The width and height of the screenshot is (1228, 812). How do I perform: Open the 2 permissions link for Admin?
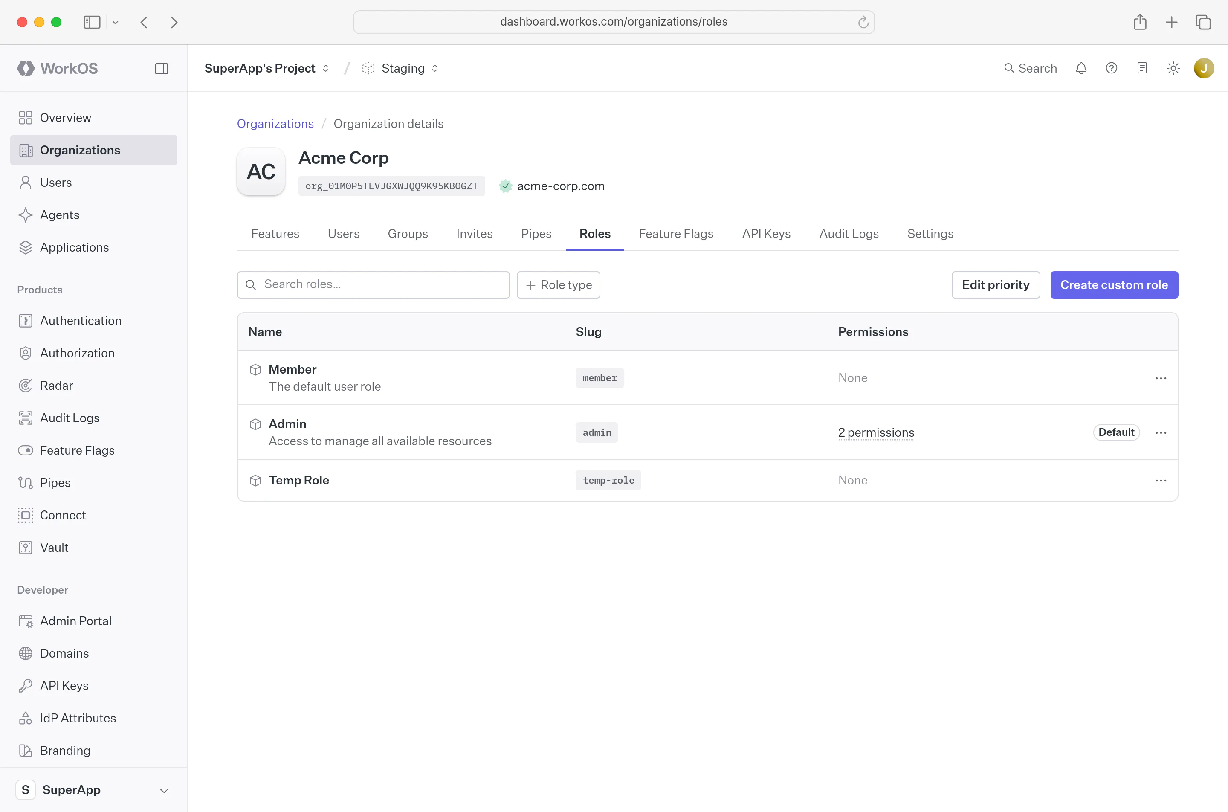(876, 432)
